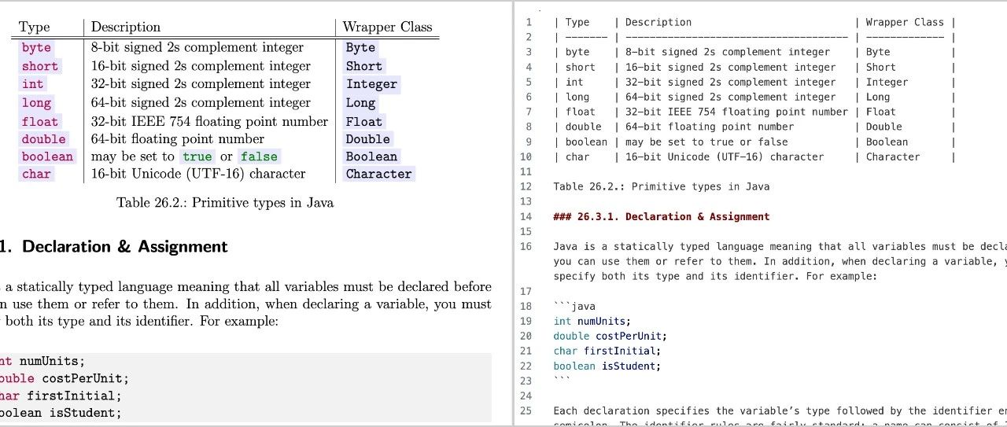Click '16-bit Unicode (UTF-16) character' in editor line 10
The image size is (1007, 427).
[x=725, y=156]
